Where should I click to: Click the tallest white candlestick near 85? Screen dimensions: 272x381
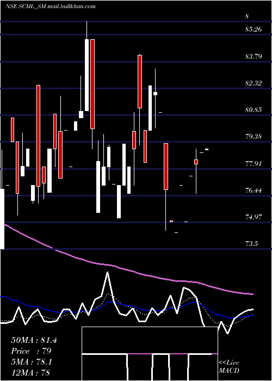point(86,75)
